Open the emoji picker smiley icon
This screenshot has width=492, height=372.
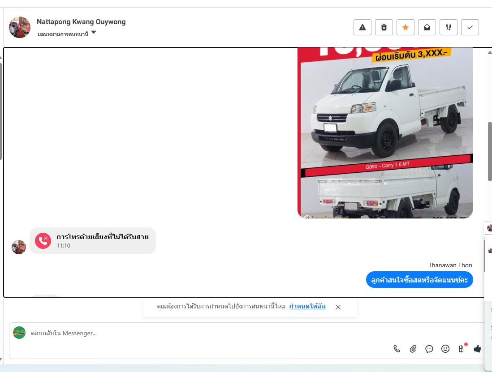pyautogui.click(x=445, y=349)
